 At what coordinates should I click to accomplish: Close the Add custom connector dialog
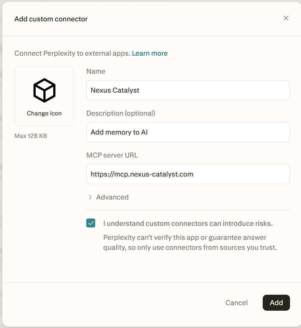click(286, 18)
